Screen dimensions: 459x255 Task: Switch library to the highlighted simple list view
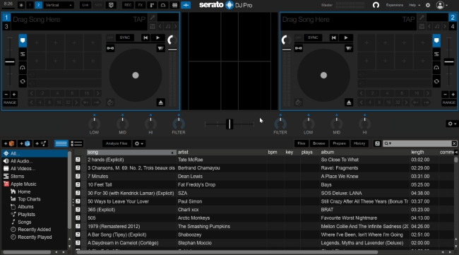click(61, 143)
